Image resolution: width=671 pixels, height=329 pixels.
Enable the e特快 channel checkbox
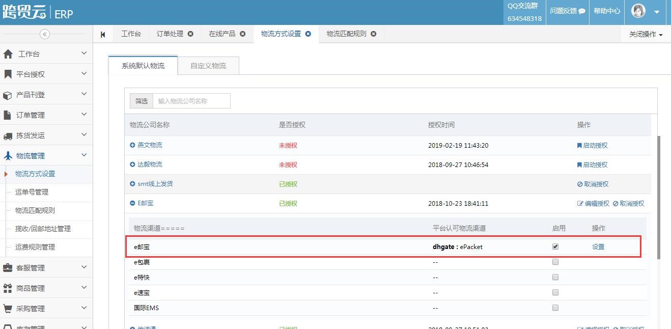[x=555, y=277]
